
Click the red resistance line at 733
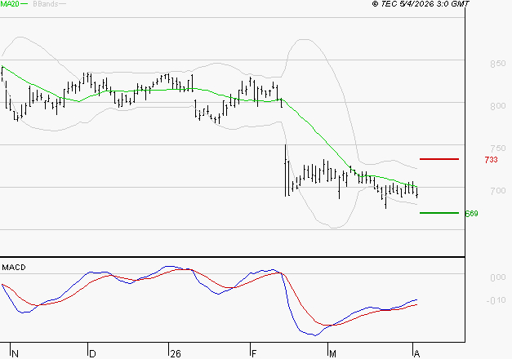439,159
